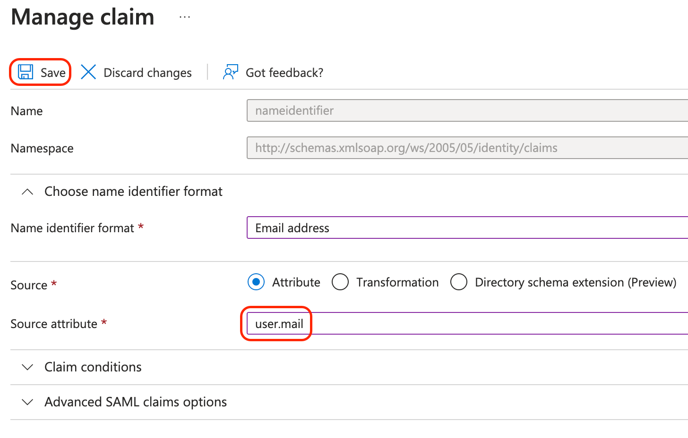The height and width of the screenshot is (438, 688).
Task: Open the ellipsis menu beside Manage claim
Action: 185,17
